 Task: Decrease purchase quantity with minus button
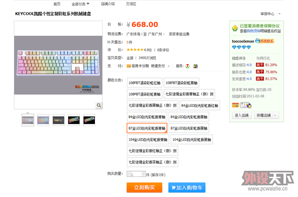[129, 174]
